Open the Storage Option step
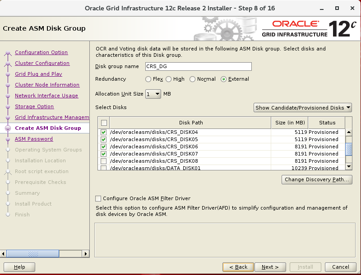The image size is (361, 275). (34, 106)
